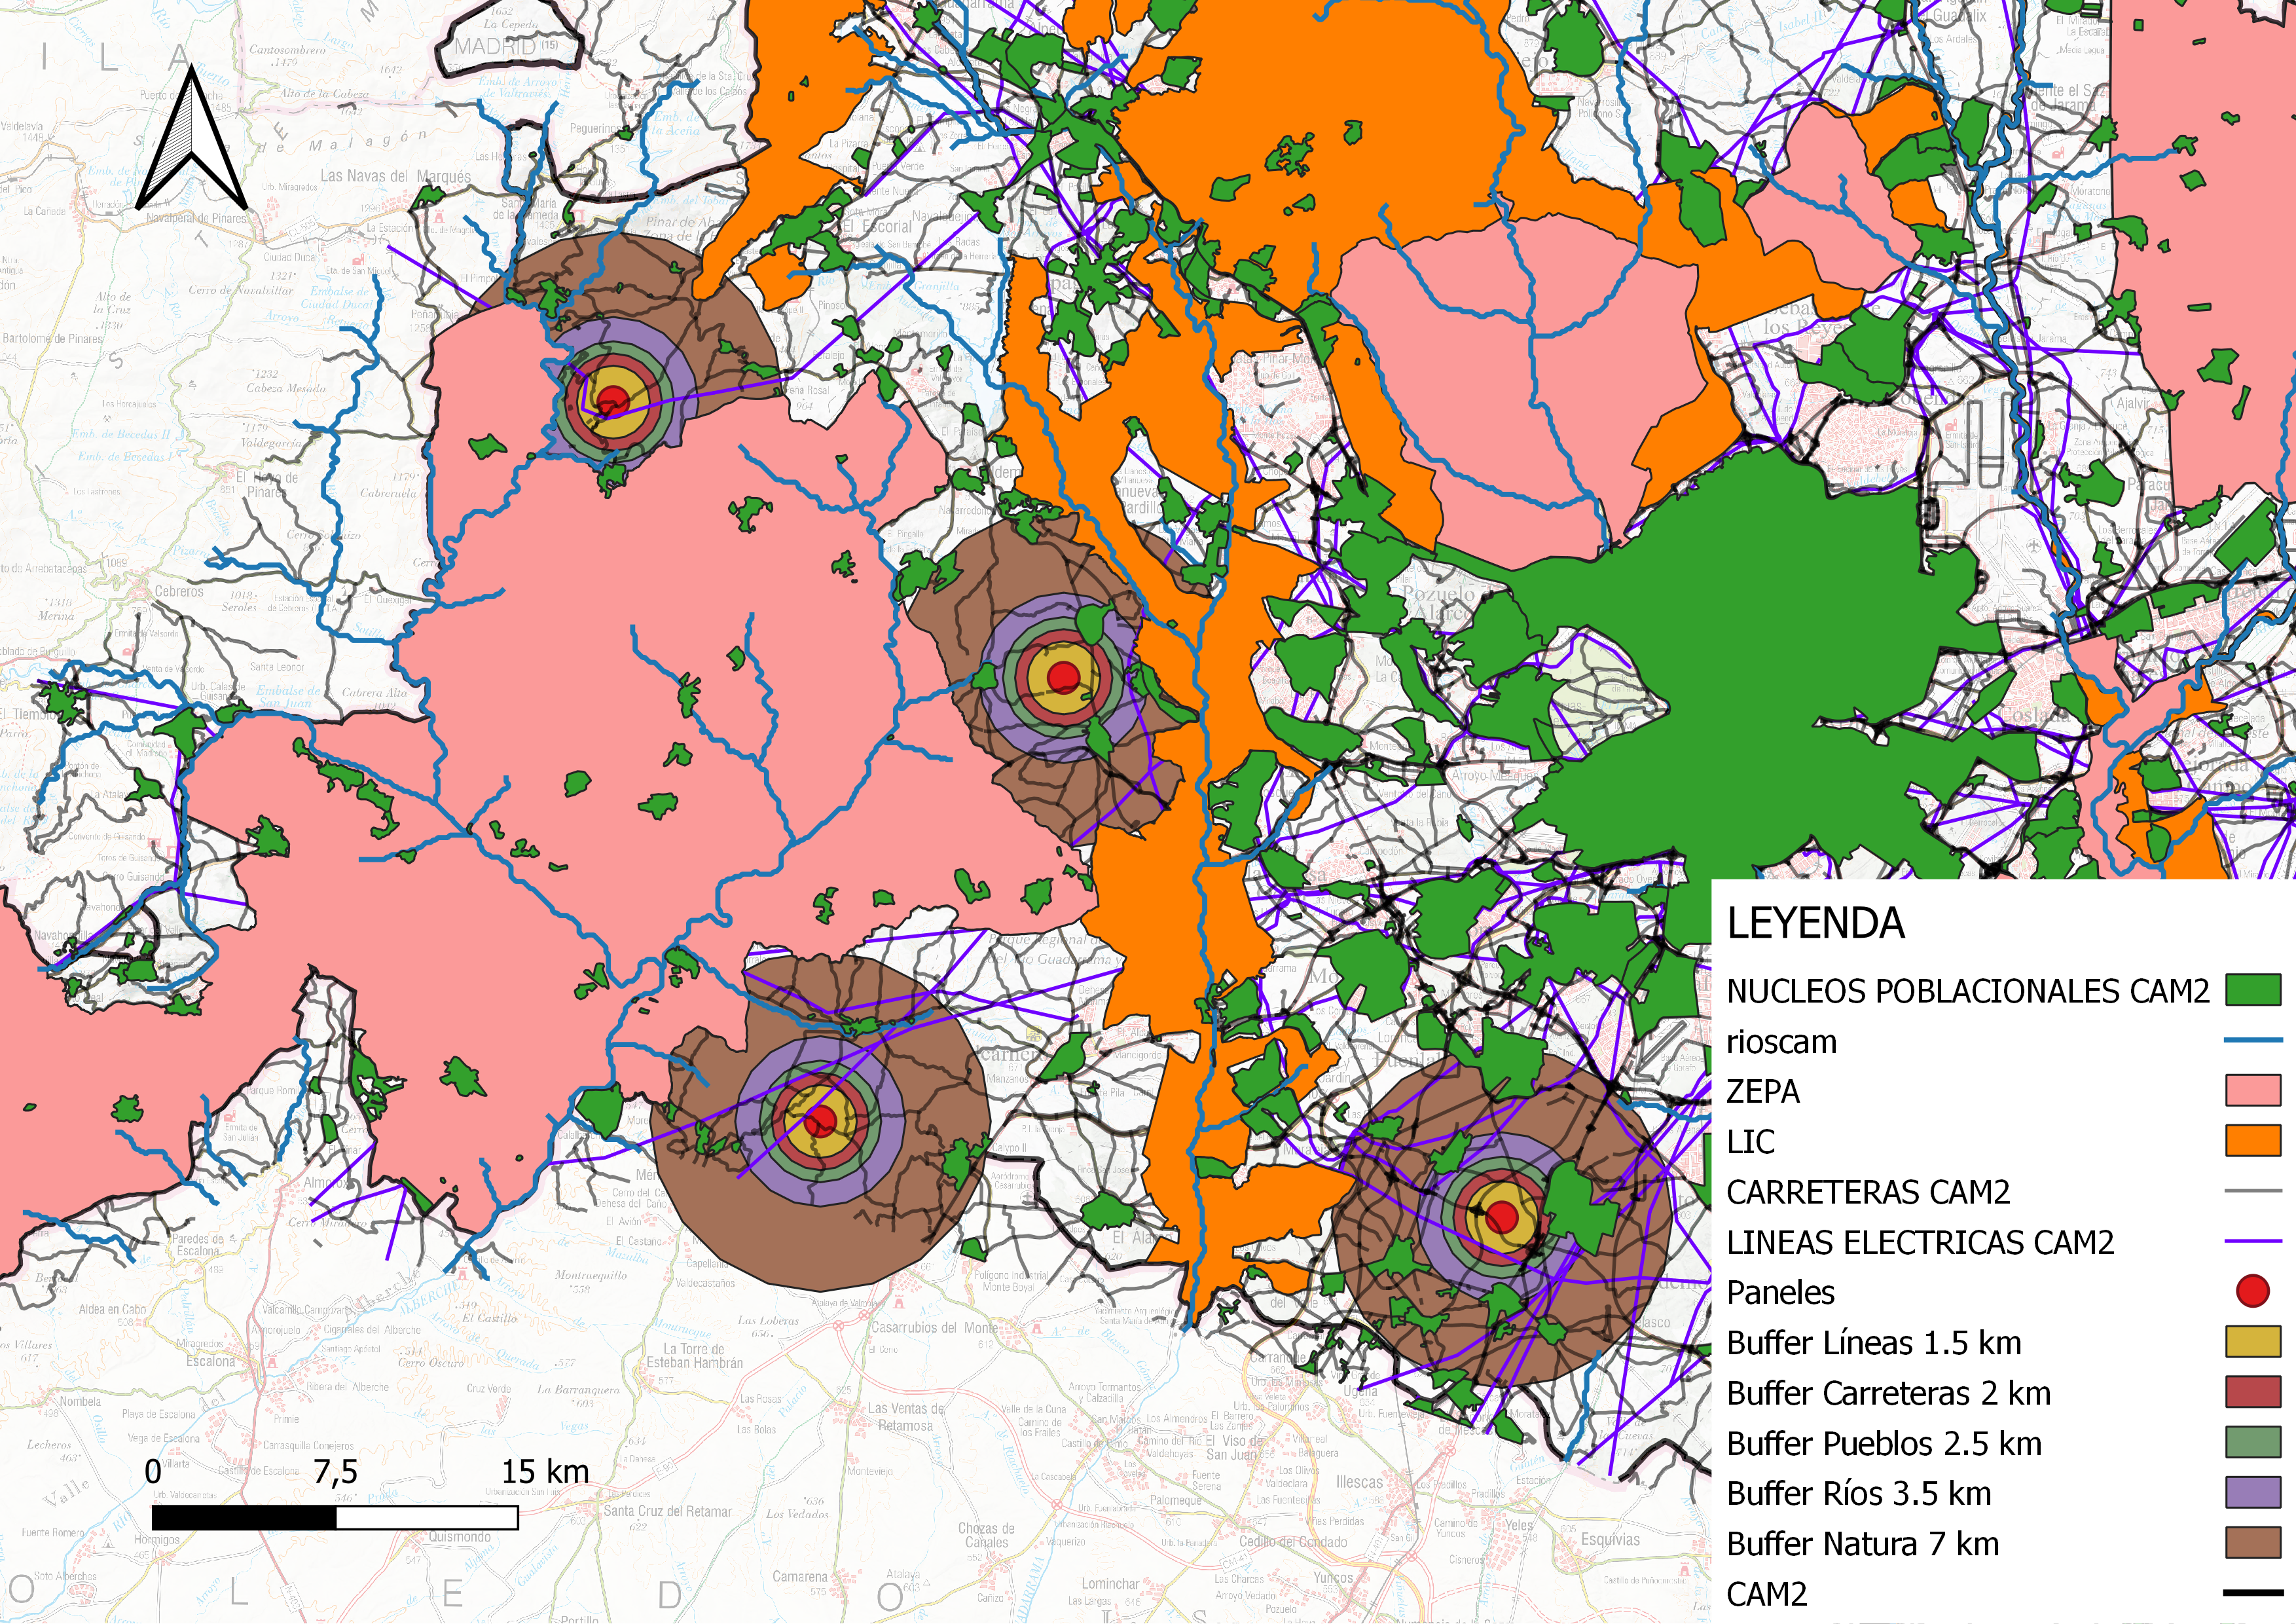Click the Buffer Carreteras 2 km label
The height and width of the screenshot is (1624, 2296).
click(1888, 1393)
